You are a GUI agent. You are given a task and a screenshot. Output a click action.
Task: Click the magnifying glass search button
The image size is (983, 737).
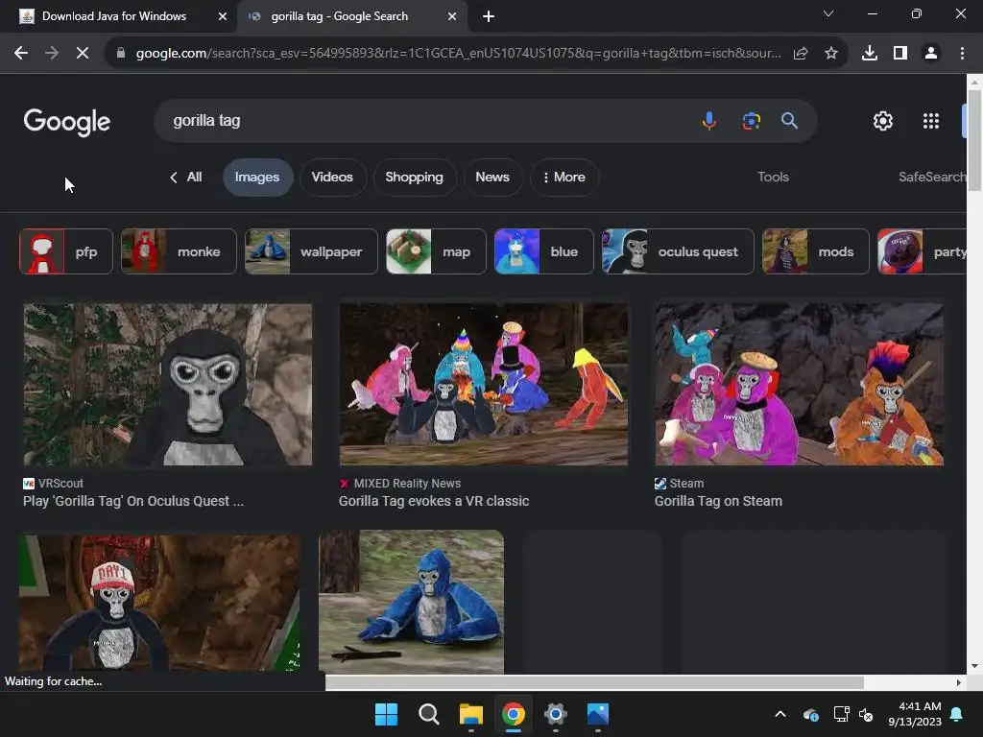(x=789, y=120)
